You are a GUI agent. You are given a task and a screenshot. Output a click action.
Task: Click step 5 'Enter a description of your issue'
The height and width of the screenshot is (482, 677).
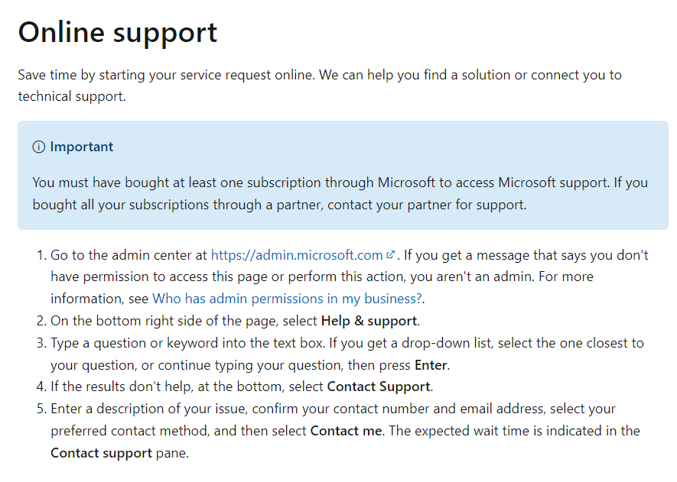pos(149,409)
